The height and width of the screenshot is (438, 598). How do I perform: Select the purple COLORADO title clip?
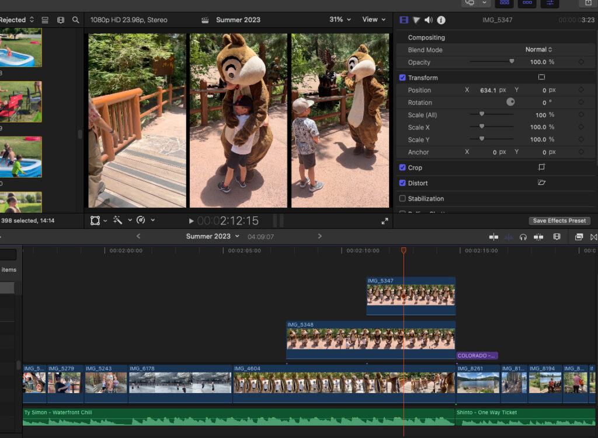(x=477, y=355)
